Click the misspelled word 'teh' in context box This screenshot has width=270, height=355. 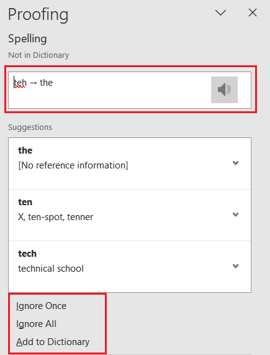pos(20,83)
